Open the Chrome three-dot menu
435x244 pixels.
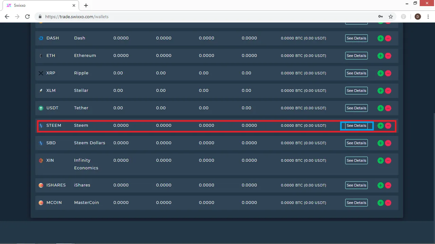(x=428, y=17)
